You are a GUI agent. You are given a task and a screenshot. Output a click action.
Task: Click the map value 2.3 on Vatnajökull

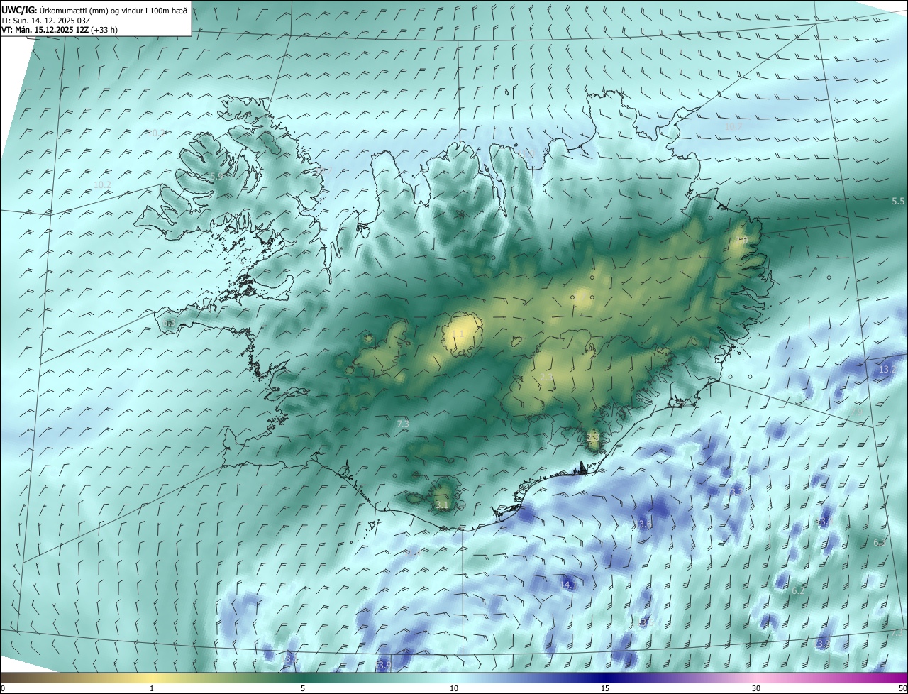coord(547,377)
